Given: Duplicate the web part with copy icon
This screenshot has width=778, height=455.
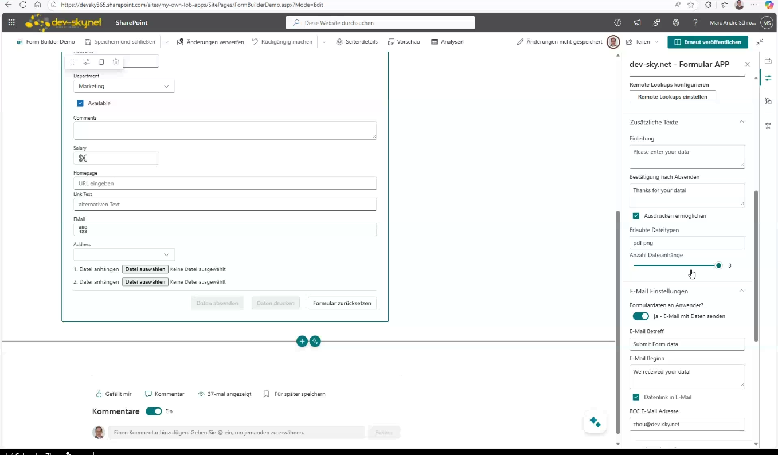Looking at the screenshot, I should [x=101, y=62].
